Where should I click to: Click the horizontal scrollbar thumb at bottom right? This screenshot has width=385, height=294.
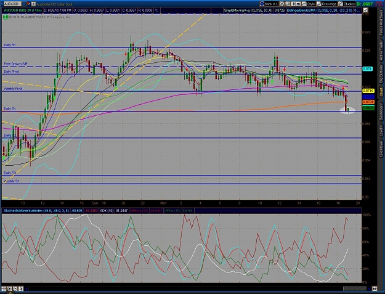355,289
